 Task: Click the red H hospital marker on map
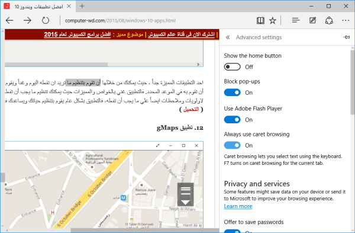click(53, 213)
